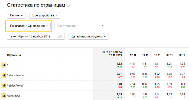Change Детализация: по дням setting
The width and height of the screenshot is (189, 100).
point(89,36)
